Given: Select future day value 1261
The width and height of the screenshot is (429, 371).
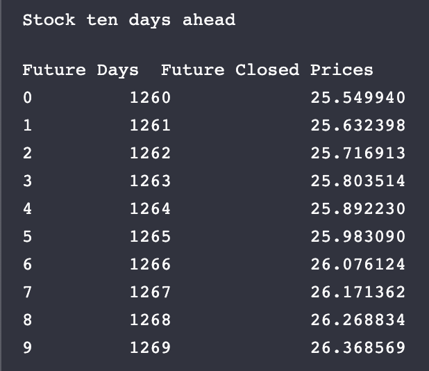Looking at the screenshot, I should point(150,125).
